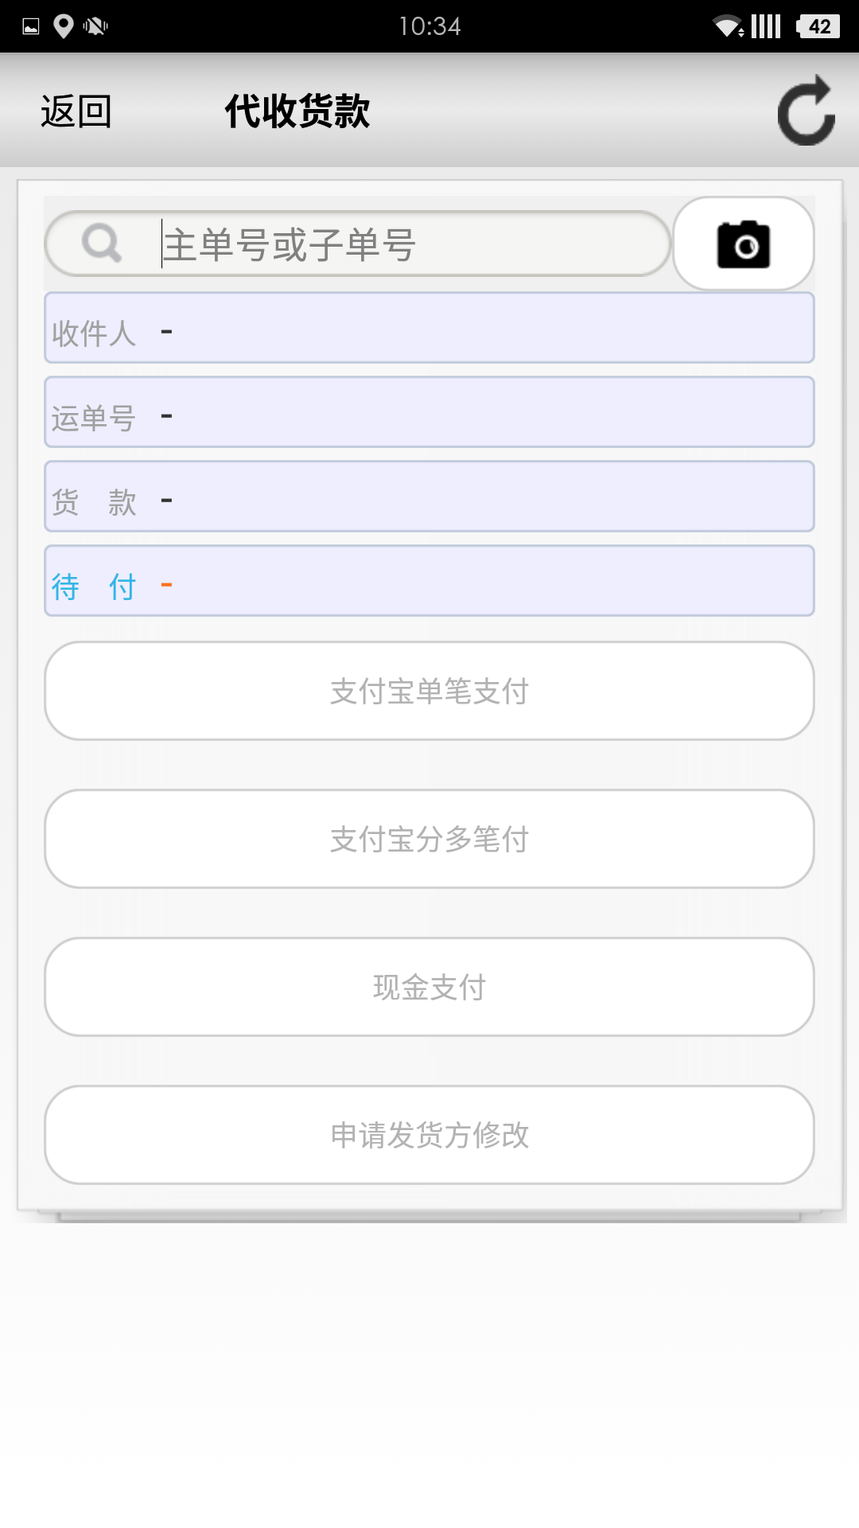The image size is (859, 1528).
Task: Choose 支付宝单笔支付 payment
Action: [429, 691]
